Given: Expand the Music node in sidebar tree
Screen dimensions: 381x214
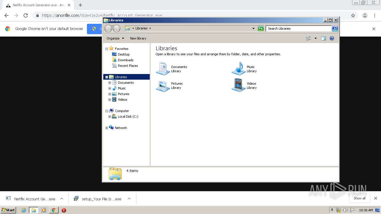Looking at the screenshot, I should pyautogui.click(x=110, y=88).
